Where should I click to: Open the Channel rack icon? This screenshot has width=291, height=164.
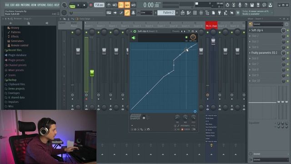pyautogui.click(x=195, y=13)
